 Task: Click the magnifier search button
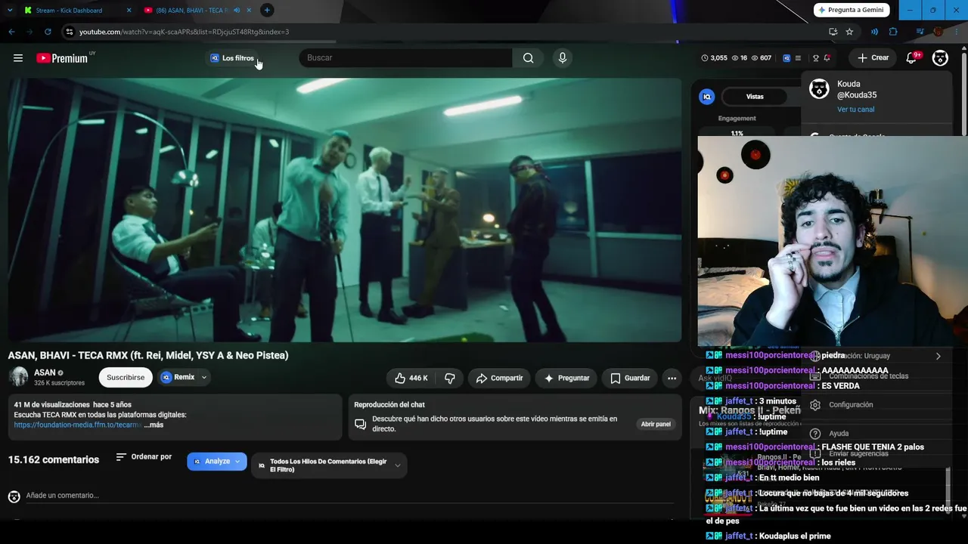[x=528, y=58]
